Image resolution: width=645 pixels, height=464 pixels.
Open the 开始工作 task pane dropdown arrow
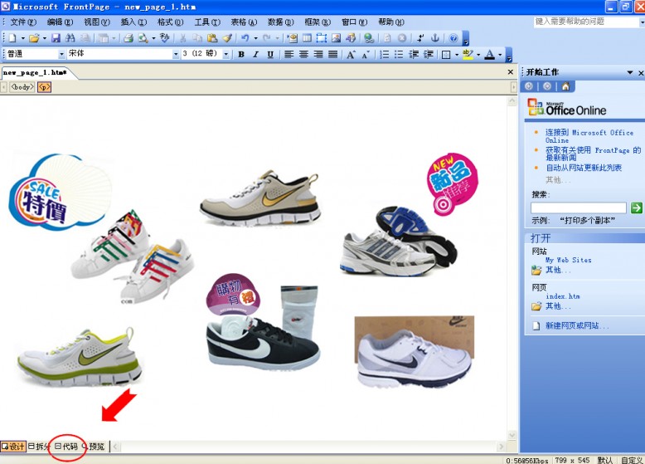pos(630,72)
